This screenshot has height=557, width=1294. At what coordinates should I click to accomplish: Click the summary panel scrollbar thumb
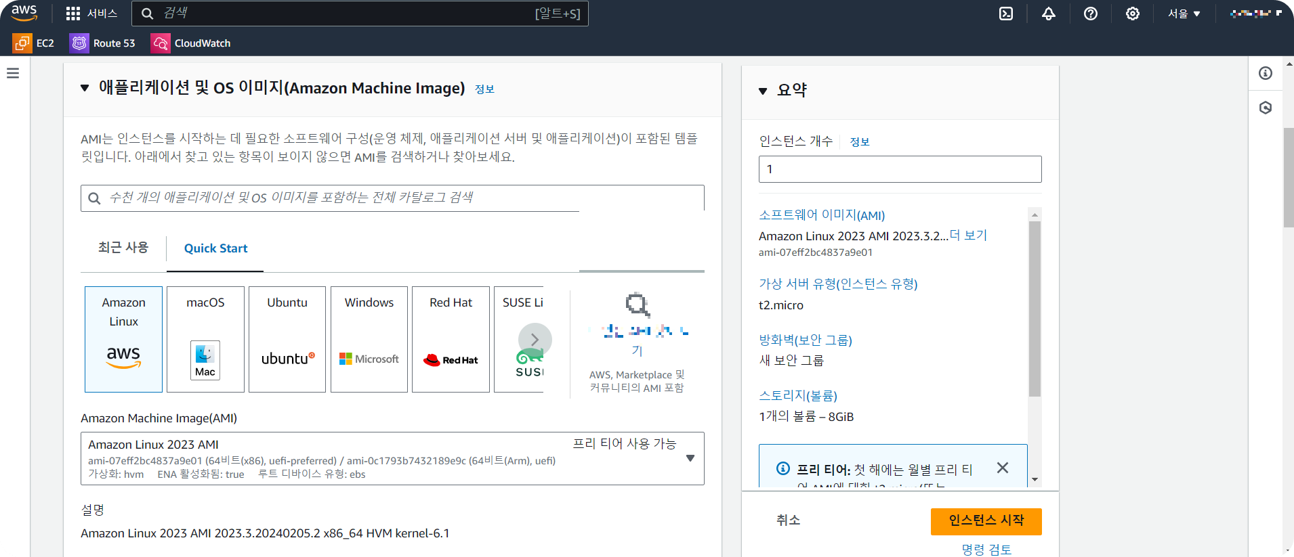click(1035, 309)
